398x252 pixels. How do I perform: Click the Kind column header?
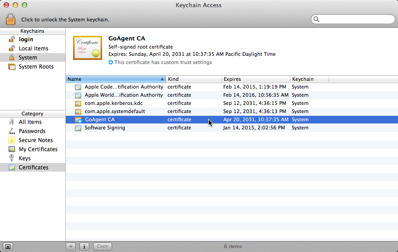[x=194, y=79]
